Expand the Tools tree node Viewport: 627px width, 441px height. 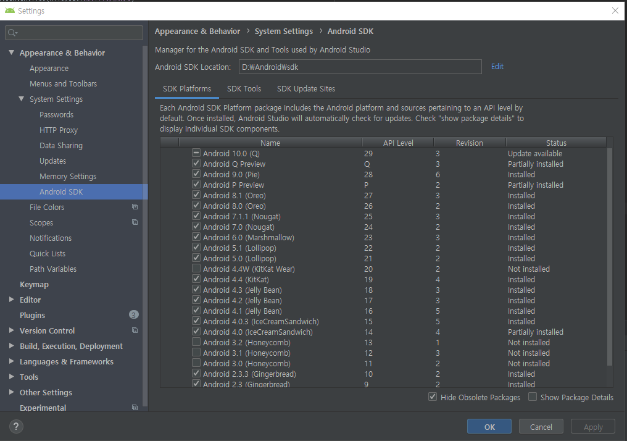pyautogui.click(x=11, y=377)
